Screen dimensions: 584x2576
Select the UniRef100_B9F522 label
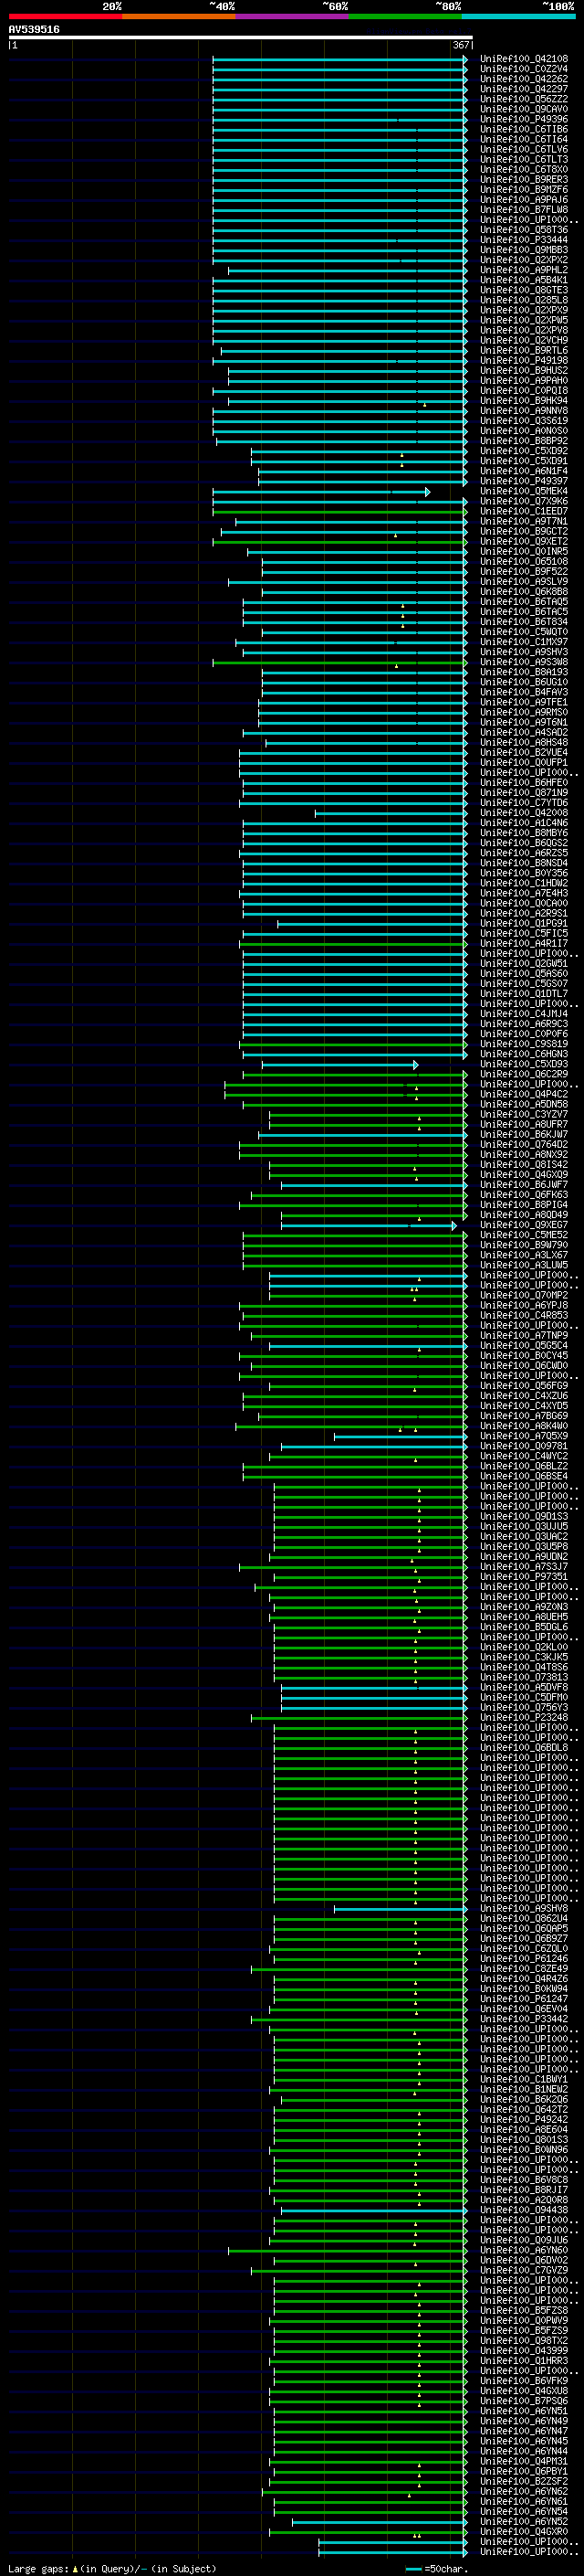click(x=524, y=571)
